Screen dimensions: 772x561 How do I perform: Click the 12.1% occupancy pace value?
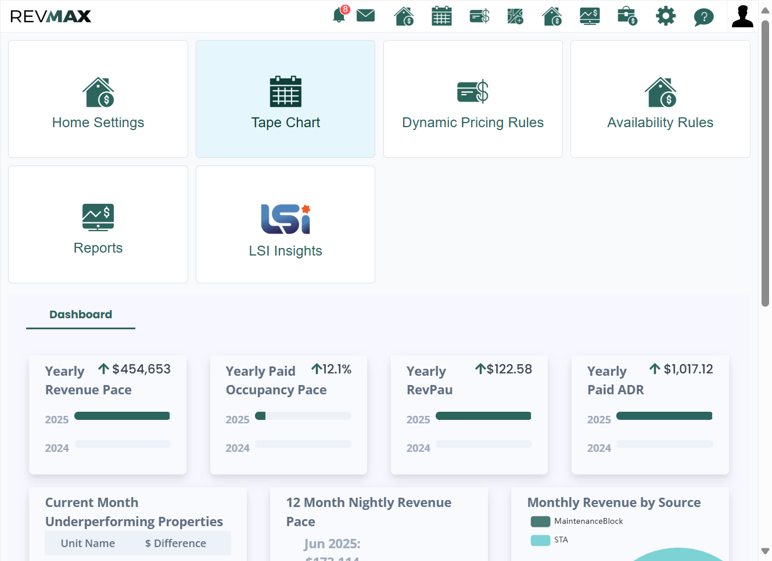[337, 369]
